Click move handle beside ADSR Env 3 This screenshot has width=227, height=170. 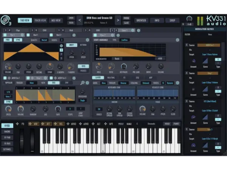(x=55, y=78)
